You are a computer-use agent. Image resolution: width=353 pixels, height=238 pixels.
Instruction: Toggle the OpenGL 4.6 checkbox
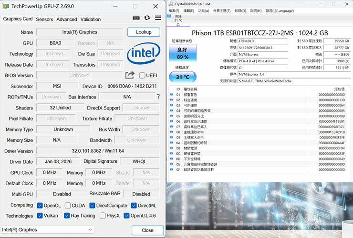[x=126, y=216]
